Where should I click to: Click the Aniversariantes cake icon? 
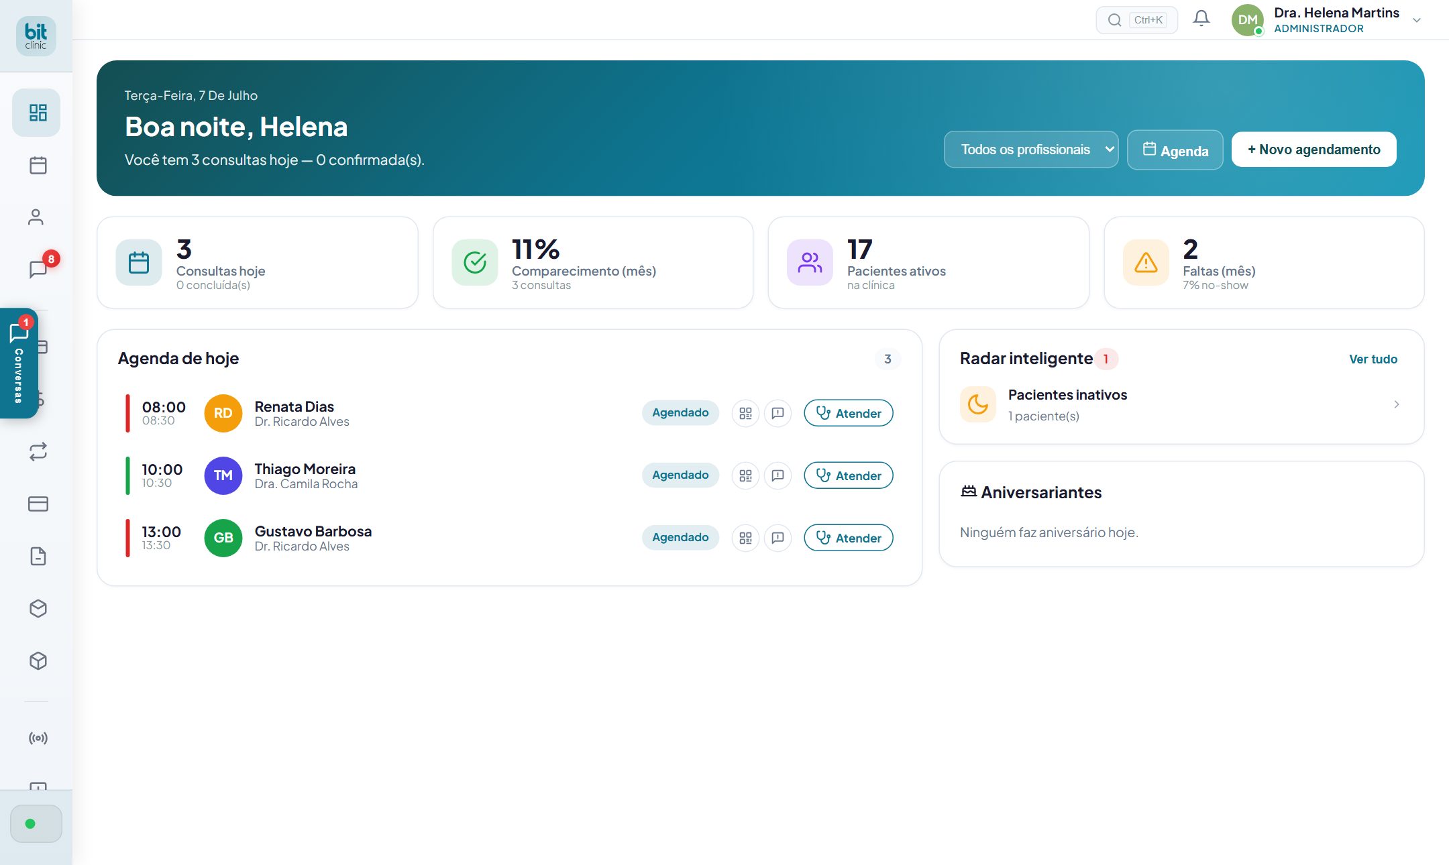pos(968,492)
